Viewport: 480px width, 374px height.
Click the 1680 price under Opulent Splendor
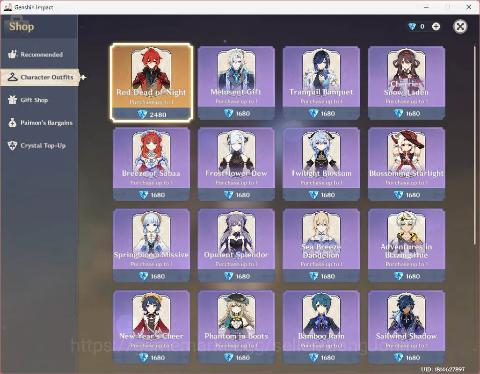pos(243,276)
